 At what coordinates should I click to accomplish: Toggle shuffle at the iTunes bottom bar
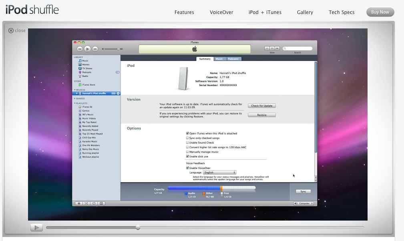point(86,203)
